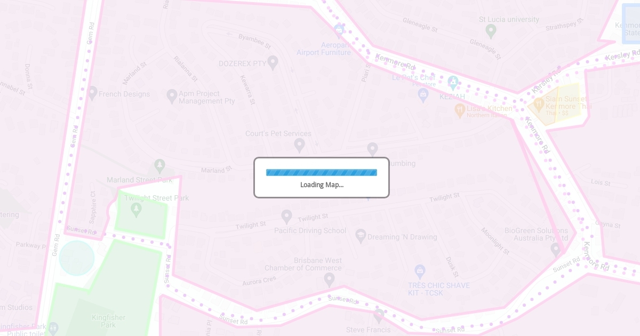The width and height of the screenshot is (640, 336).
Task: Click the Apm Project Management pin
Action: [172, 96]
